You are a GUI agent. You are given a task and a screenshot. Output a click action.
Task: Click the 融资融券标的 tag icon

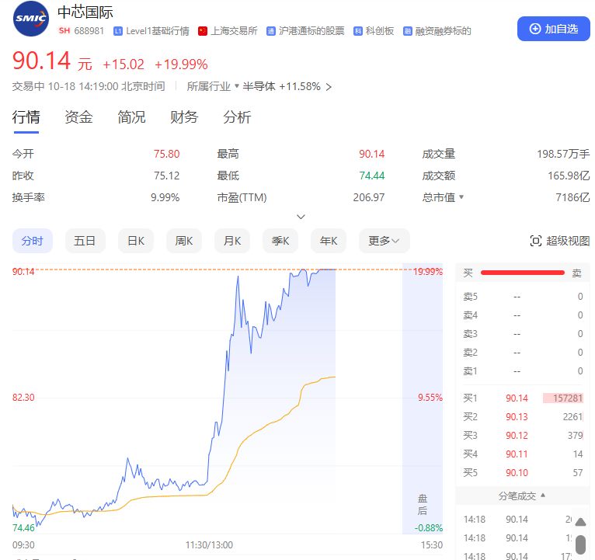(x=408, y=31)
